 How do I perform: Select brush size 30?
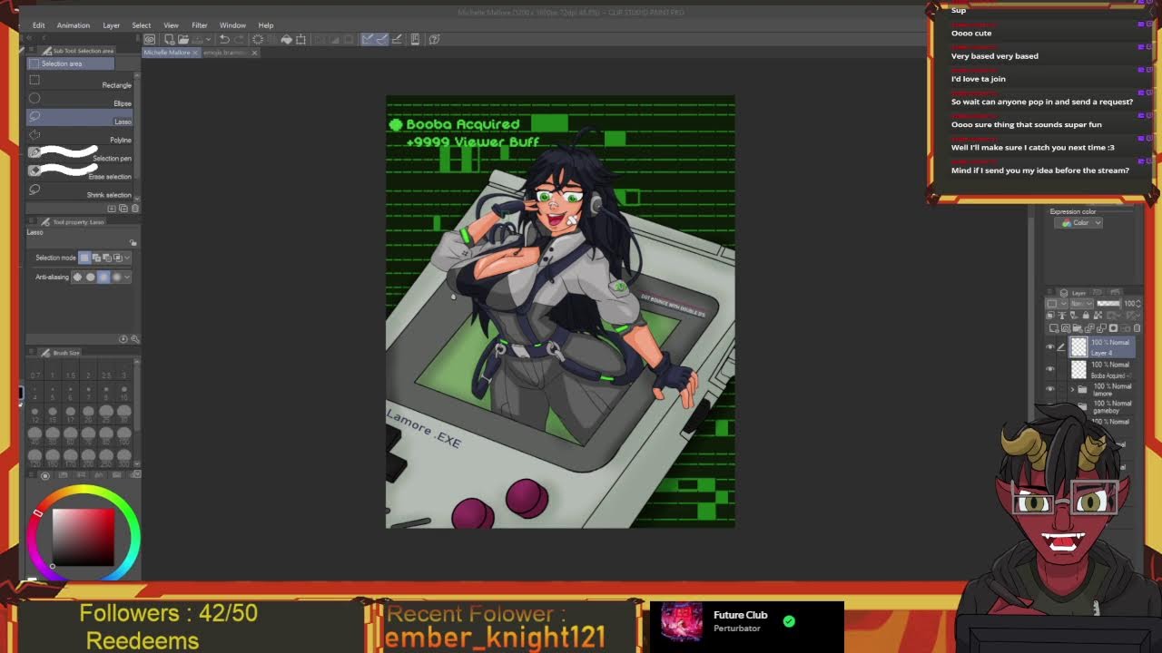[124, 414]
